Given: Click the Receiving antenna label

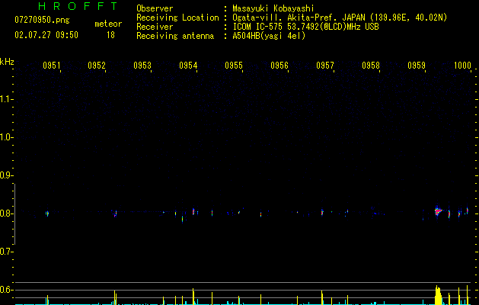Looking at the screenshot, I should point(175,36).
